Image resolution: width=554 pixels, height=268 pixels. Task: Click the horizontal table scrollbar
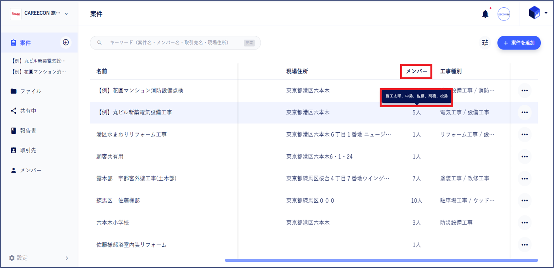pyautogui.click(x=381, y=260)
